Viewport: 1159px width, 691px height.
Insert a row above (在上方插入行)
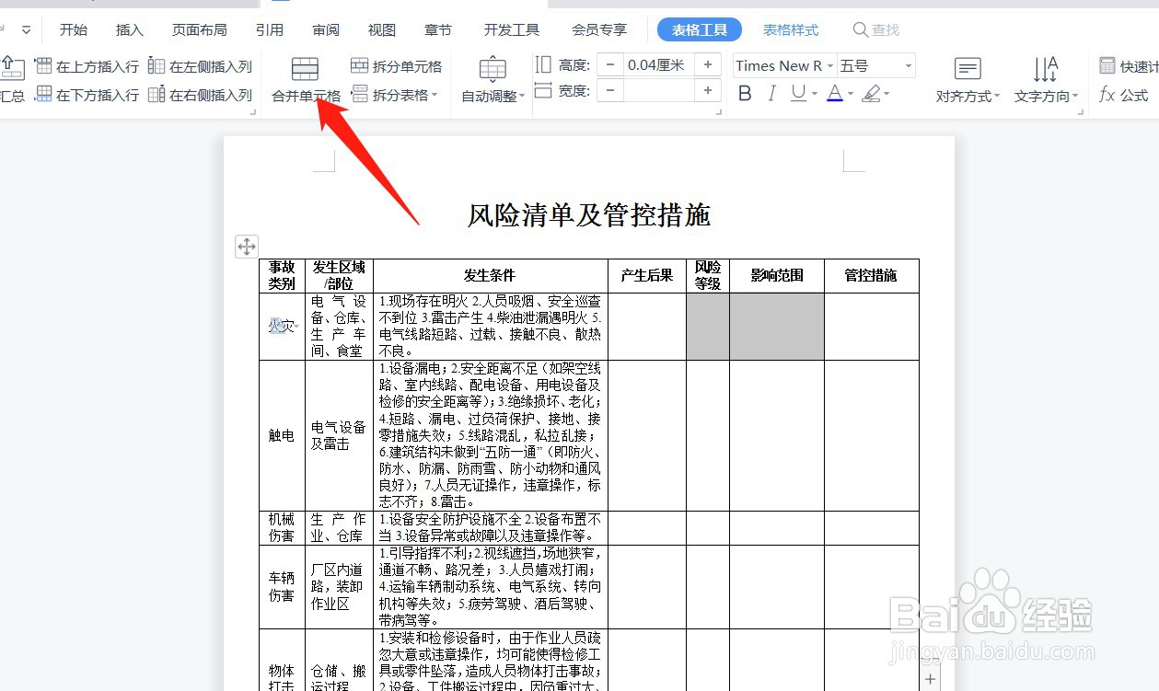click(x=87, y=66)
